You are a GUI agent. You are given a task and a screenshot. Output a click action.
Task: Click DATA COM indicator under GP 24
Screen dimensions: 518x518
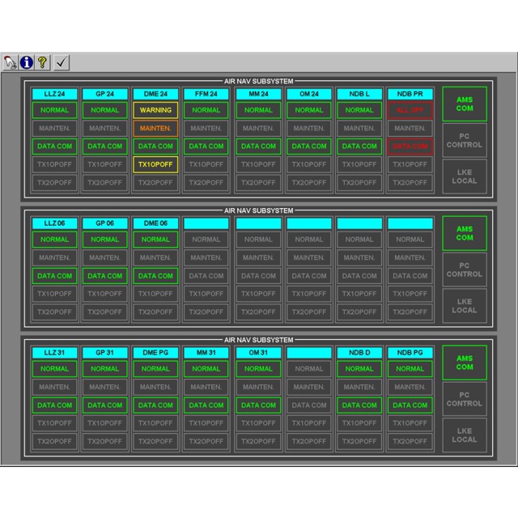coord(104,146)
